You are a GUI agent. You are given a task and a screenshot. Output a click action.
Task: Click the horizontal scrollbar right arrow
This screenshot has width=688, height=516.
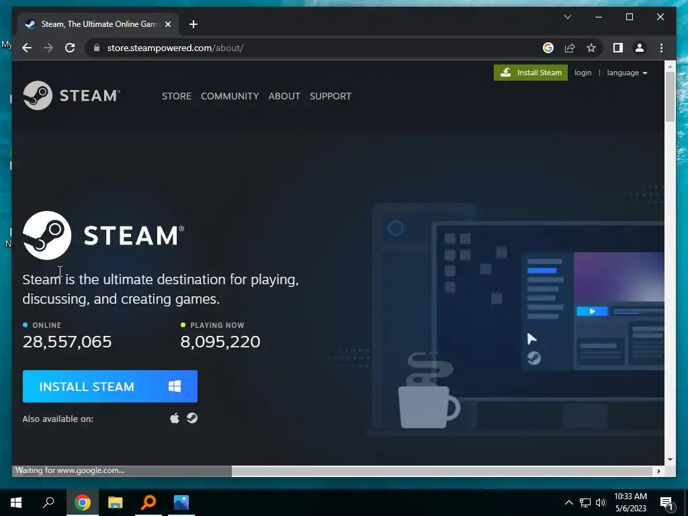[x=658, y=471]
